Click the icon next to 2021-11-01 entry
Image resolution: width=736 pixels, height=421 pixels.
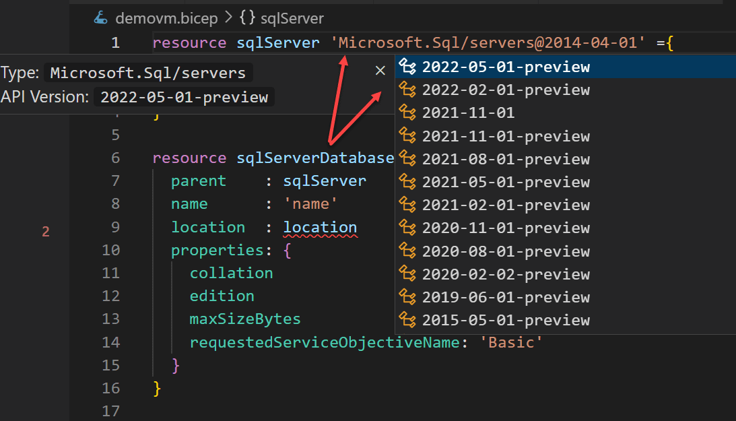[407, 112]
